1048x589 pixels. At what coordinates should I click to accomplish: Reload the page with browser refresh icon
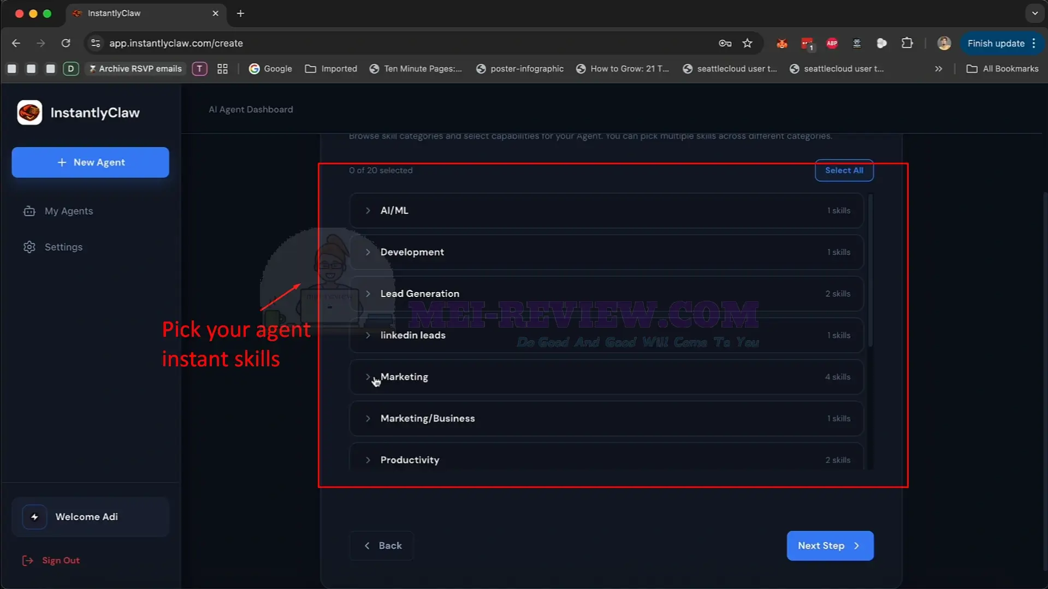coord(66,43)
